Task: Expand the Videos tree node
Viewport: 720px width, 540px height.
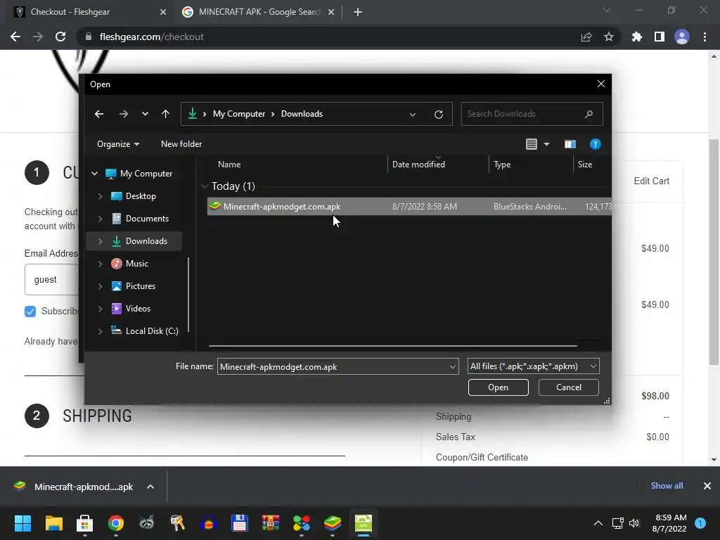Action: [100, 309]
